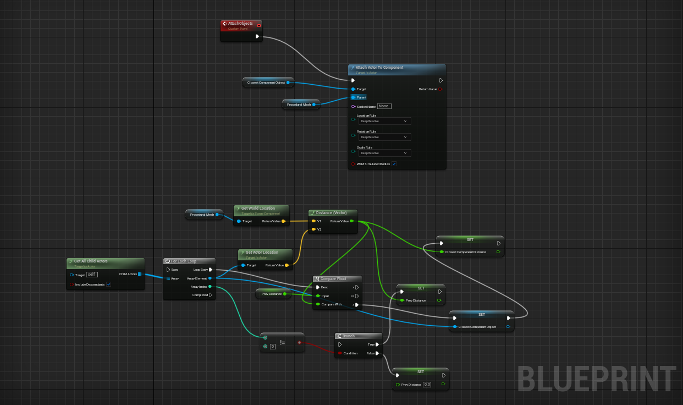
Task: Click the Socket Name pin
Action: [353, 106]
